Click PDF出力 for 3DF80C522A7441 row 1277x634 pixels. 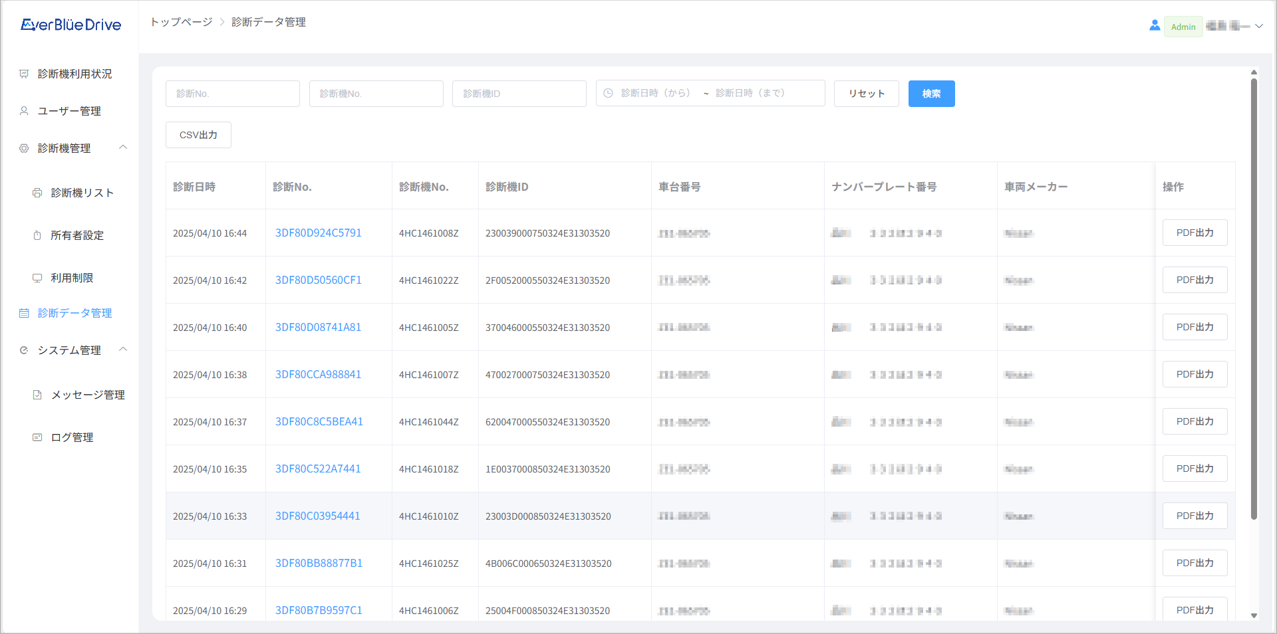click(x=1195, y=469)
